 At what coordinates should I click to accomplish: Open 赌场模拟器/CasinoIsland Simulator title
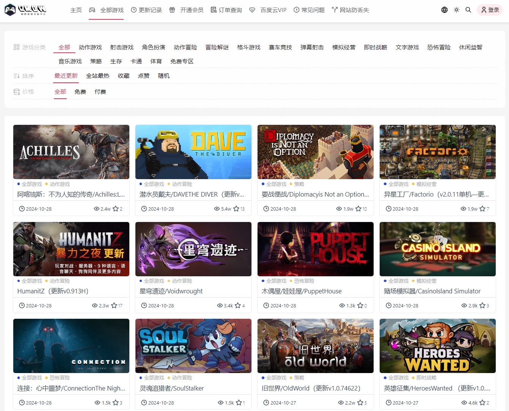(x=432, y=291)
